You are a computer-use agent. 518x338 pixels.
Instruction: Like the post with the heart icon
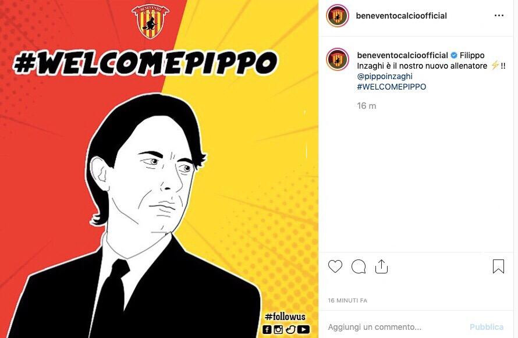pos(335,266)
